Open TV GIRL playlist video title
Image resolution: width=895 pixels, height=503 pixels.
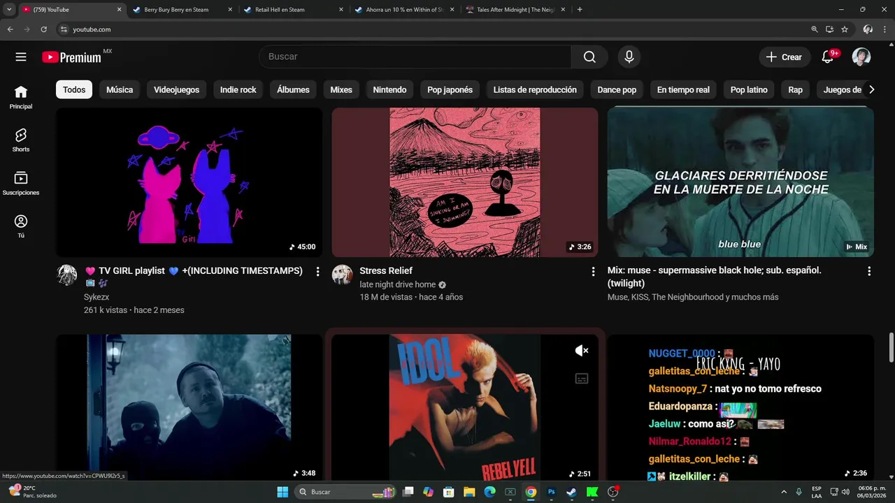(194, 277)
